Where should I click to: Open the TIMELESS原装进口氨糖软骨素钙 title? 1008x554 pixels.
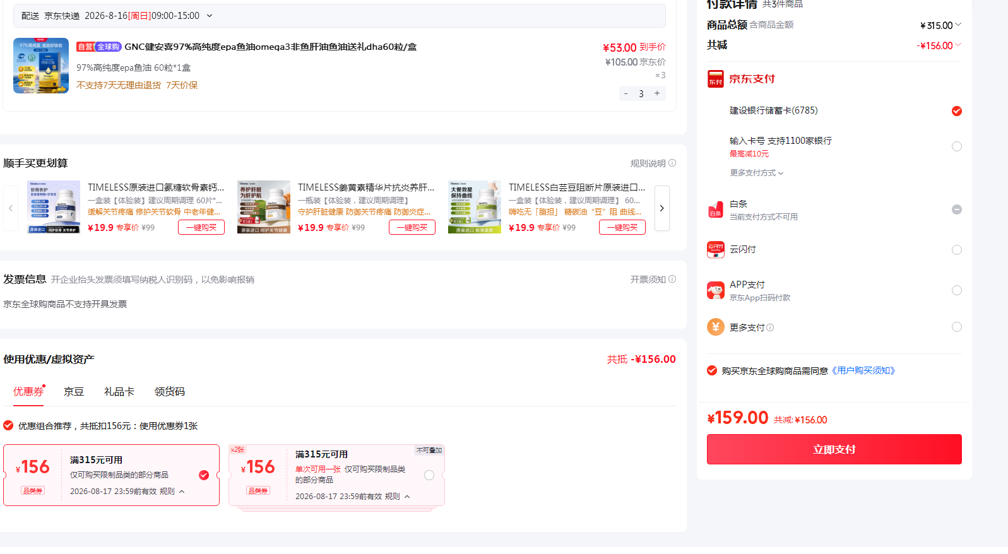point(156,187)
